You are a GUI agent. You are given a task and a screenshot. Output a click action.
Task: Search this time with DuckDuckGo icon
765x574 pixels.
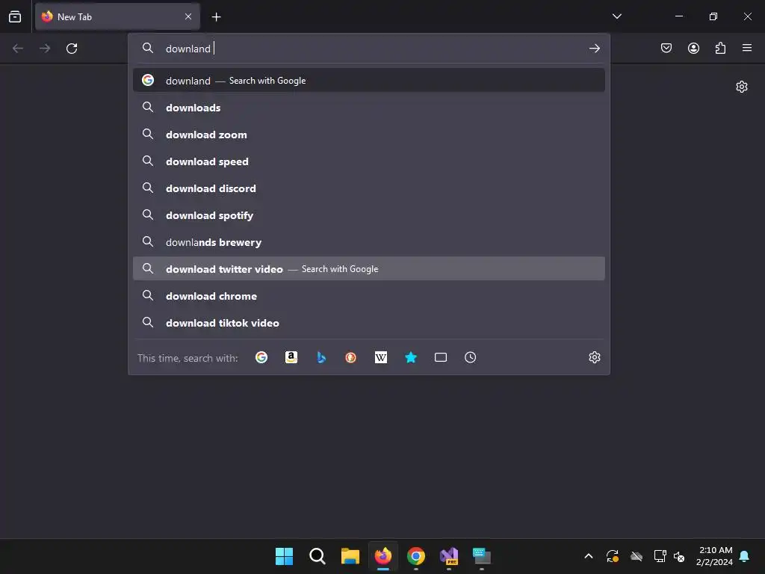pyautogui.click(x=351, y=357)
